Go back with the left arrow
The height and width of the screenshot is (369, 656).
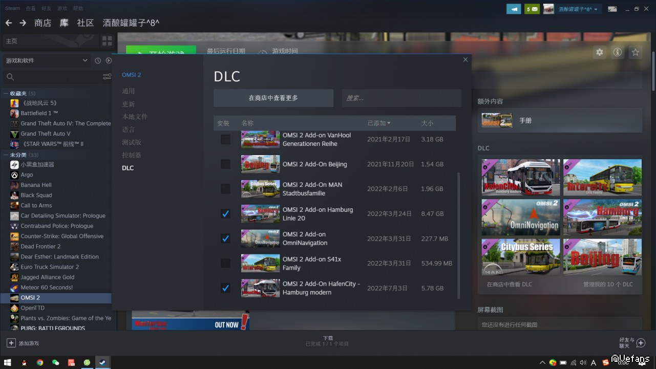pyautogui.click(x=9, y=23)
